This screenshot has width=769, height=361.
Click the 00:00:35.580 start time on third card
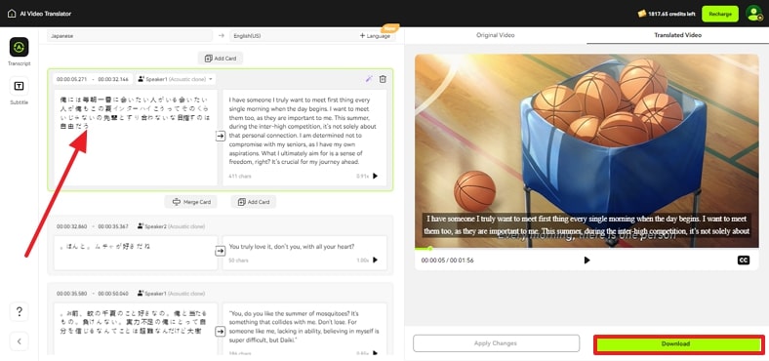tap(71, 294)
